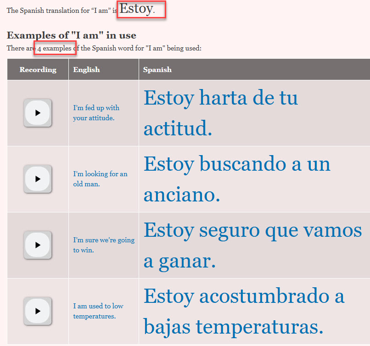Play audio for "Estoy buscando a un anciano"
This screenshot has width=370, height=346.
[x=38, y=179]
